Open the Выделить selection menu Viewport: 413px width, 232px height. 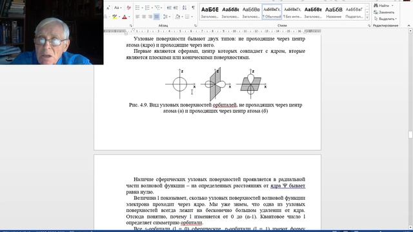tap(385, 19)
